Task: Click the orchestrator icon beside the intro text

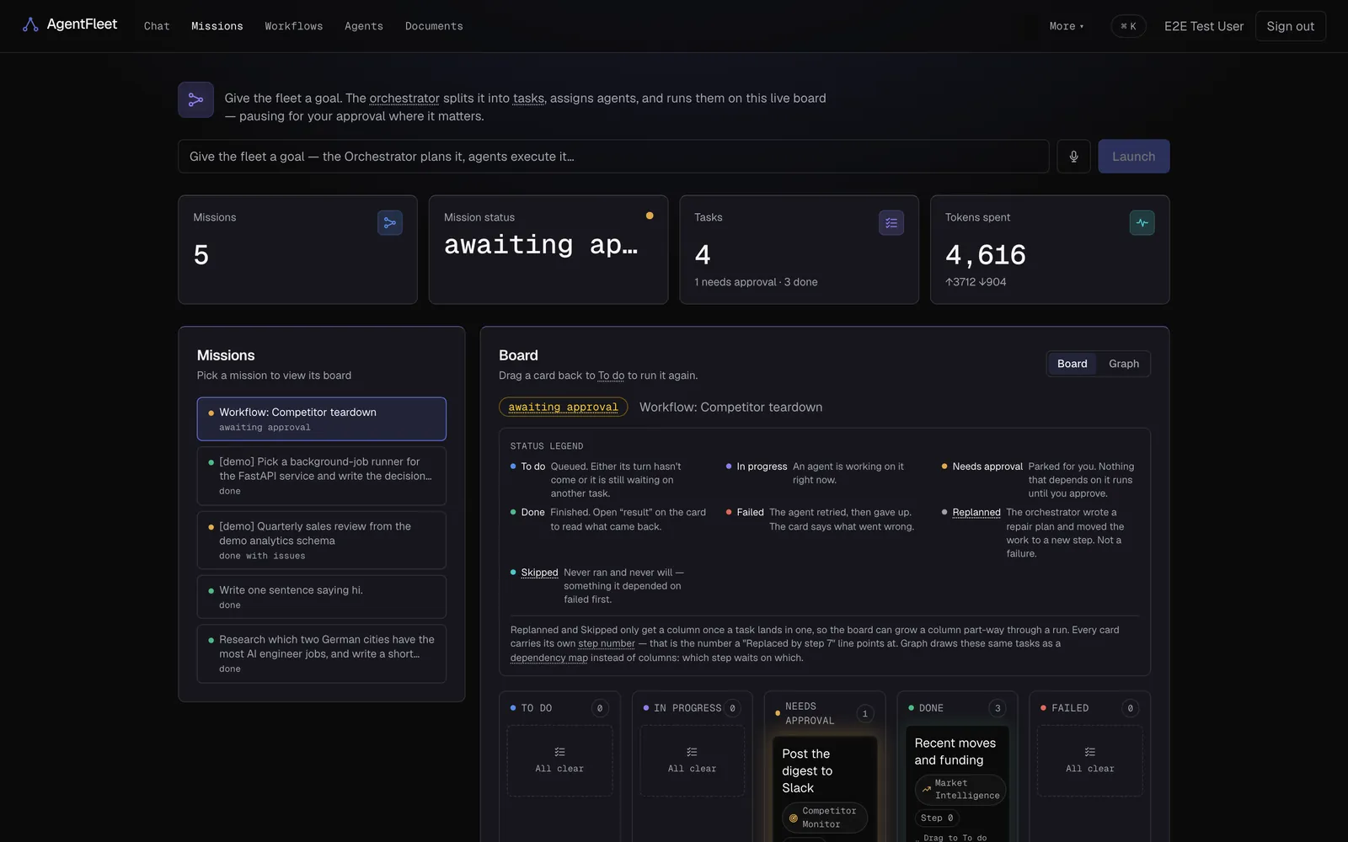Action: (x=195, y=99)
